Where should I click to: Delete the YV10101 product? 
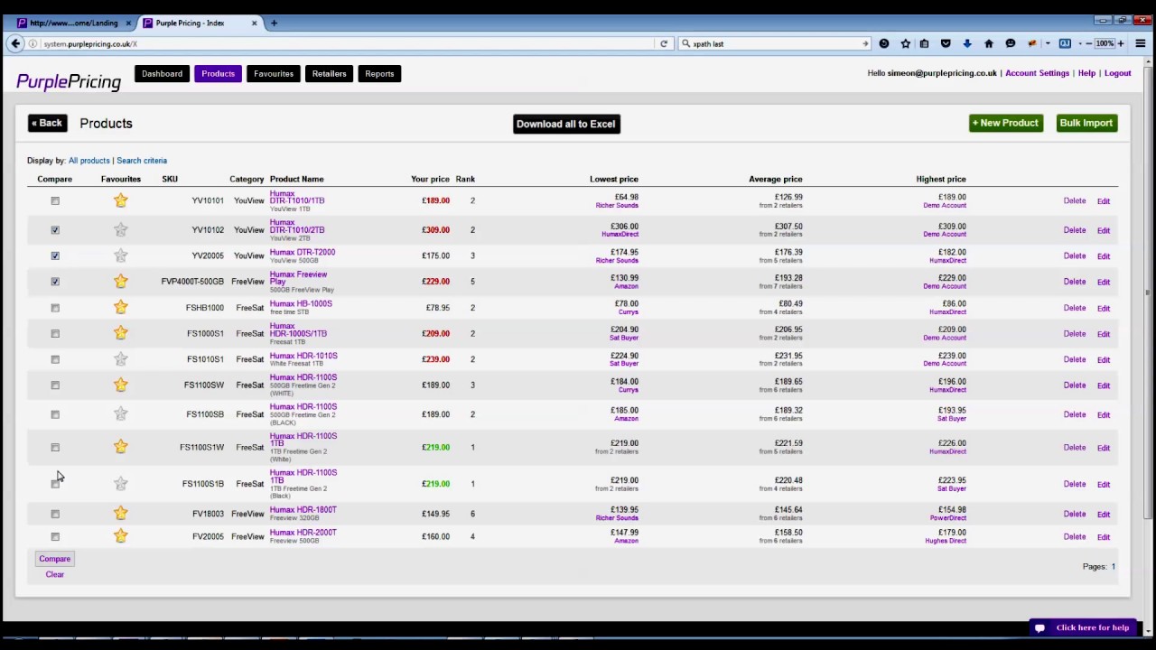tap(1075, 201)
